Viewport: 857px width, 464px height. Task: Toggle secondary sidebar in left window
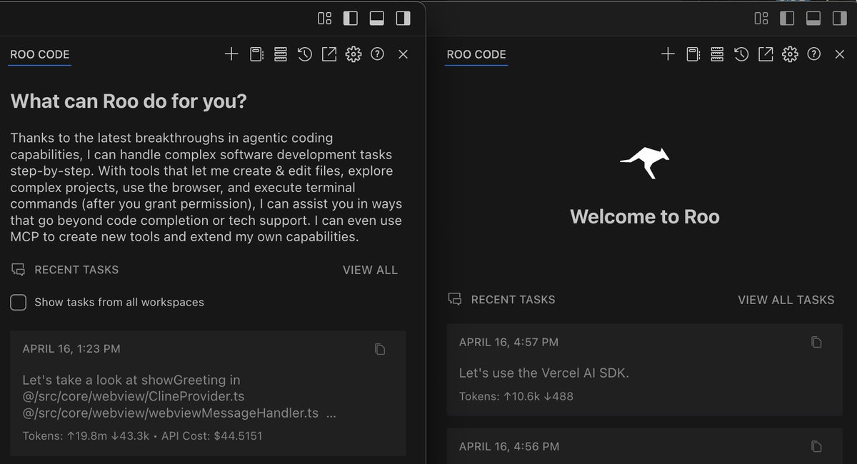(404, 19)
